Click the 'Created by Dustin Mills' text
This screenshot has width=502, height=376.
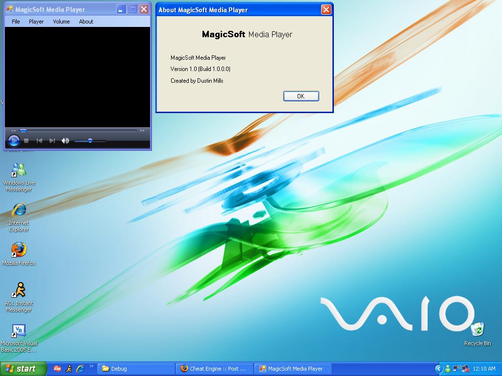coord(197,81)
